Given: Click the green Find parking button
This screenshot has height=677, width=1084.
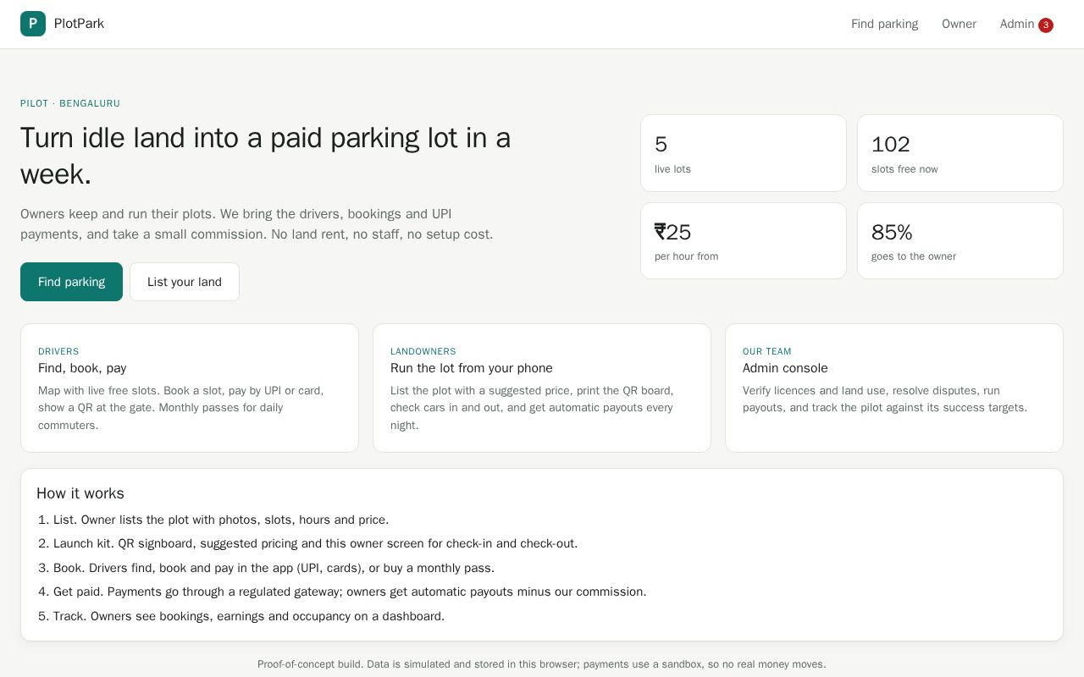Looking at the screenshot, I should click(71, 282).
